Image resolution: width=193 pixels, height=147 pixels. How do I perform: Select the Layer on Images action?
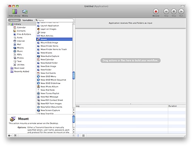pyautogui.click(x=54, y=29)
